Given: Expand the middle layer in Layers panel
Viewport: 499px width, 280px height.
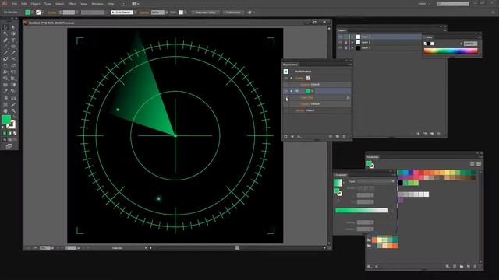Looking at the screenshot, I should (352, 42).
